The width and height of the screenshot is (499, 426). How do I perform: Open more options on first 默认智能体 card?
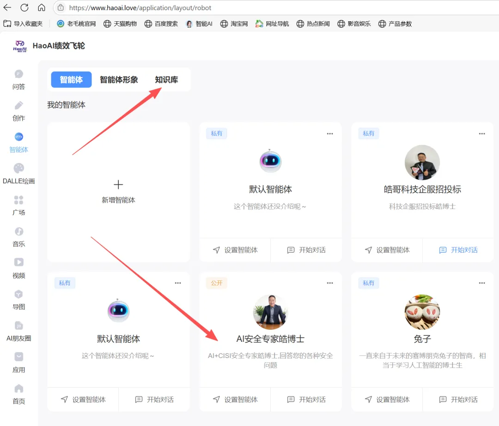point(330,134)
